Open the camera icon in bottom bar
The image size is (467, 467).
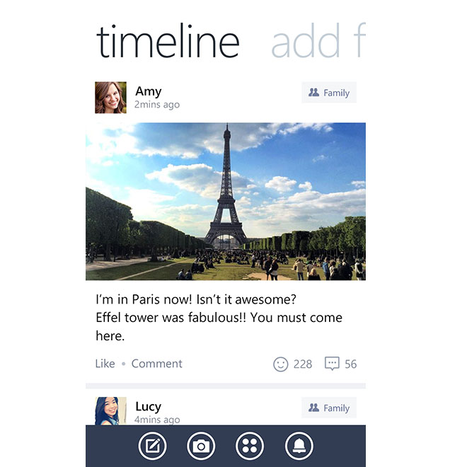[201, 446]
